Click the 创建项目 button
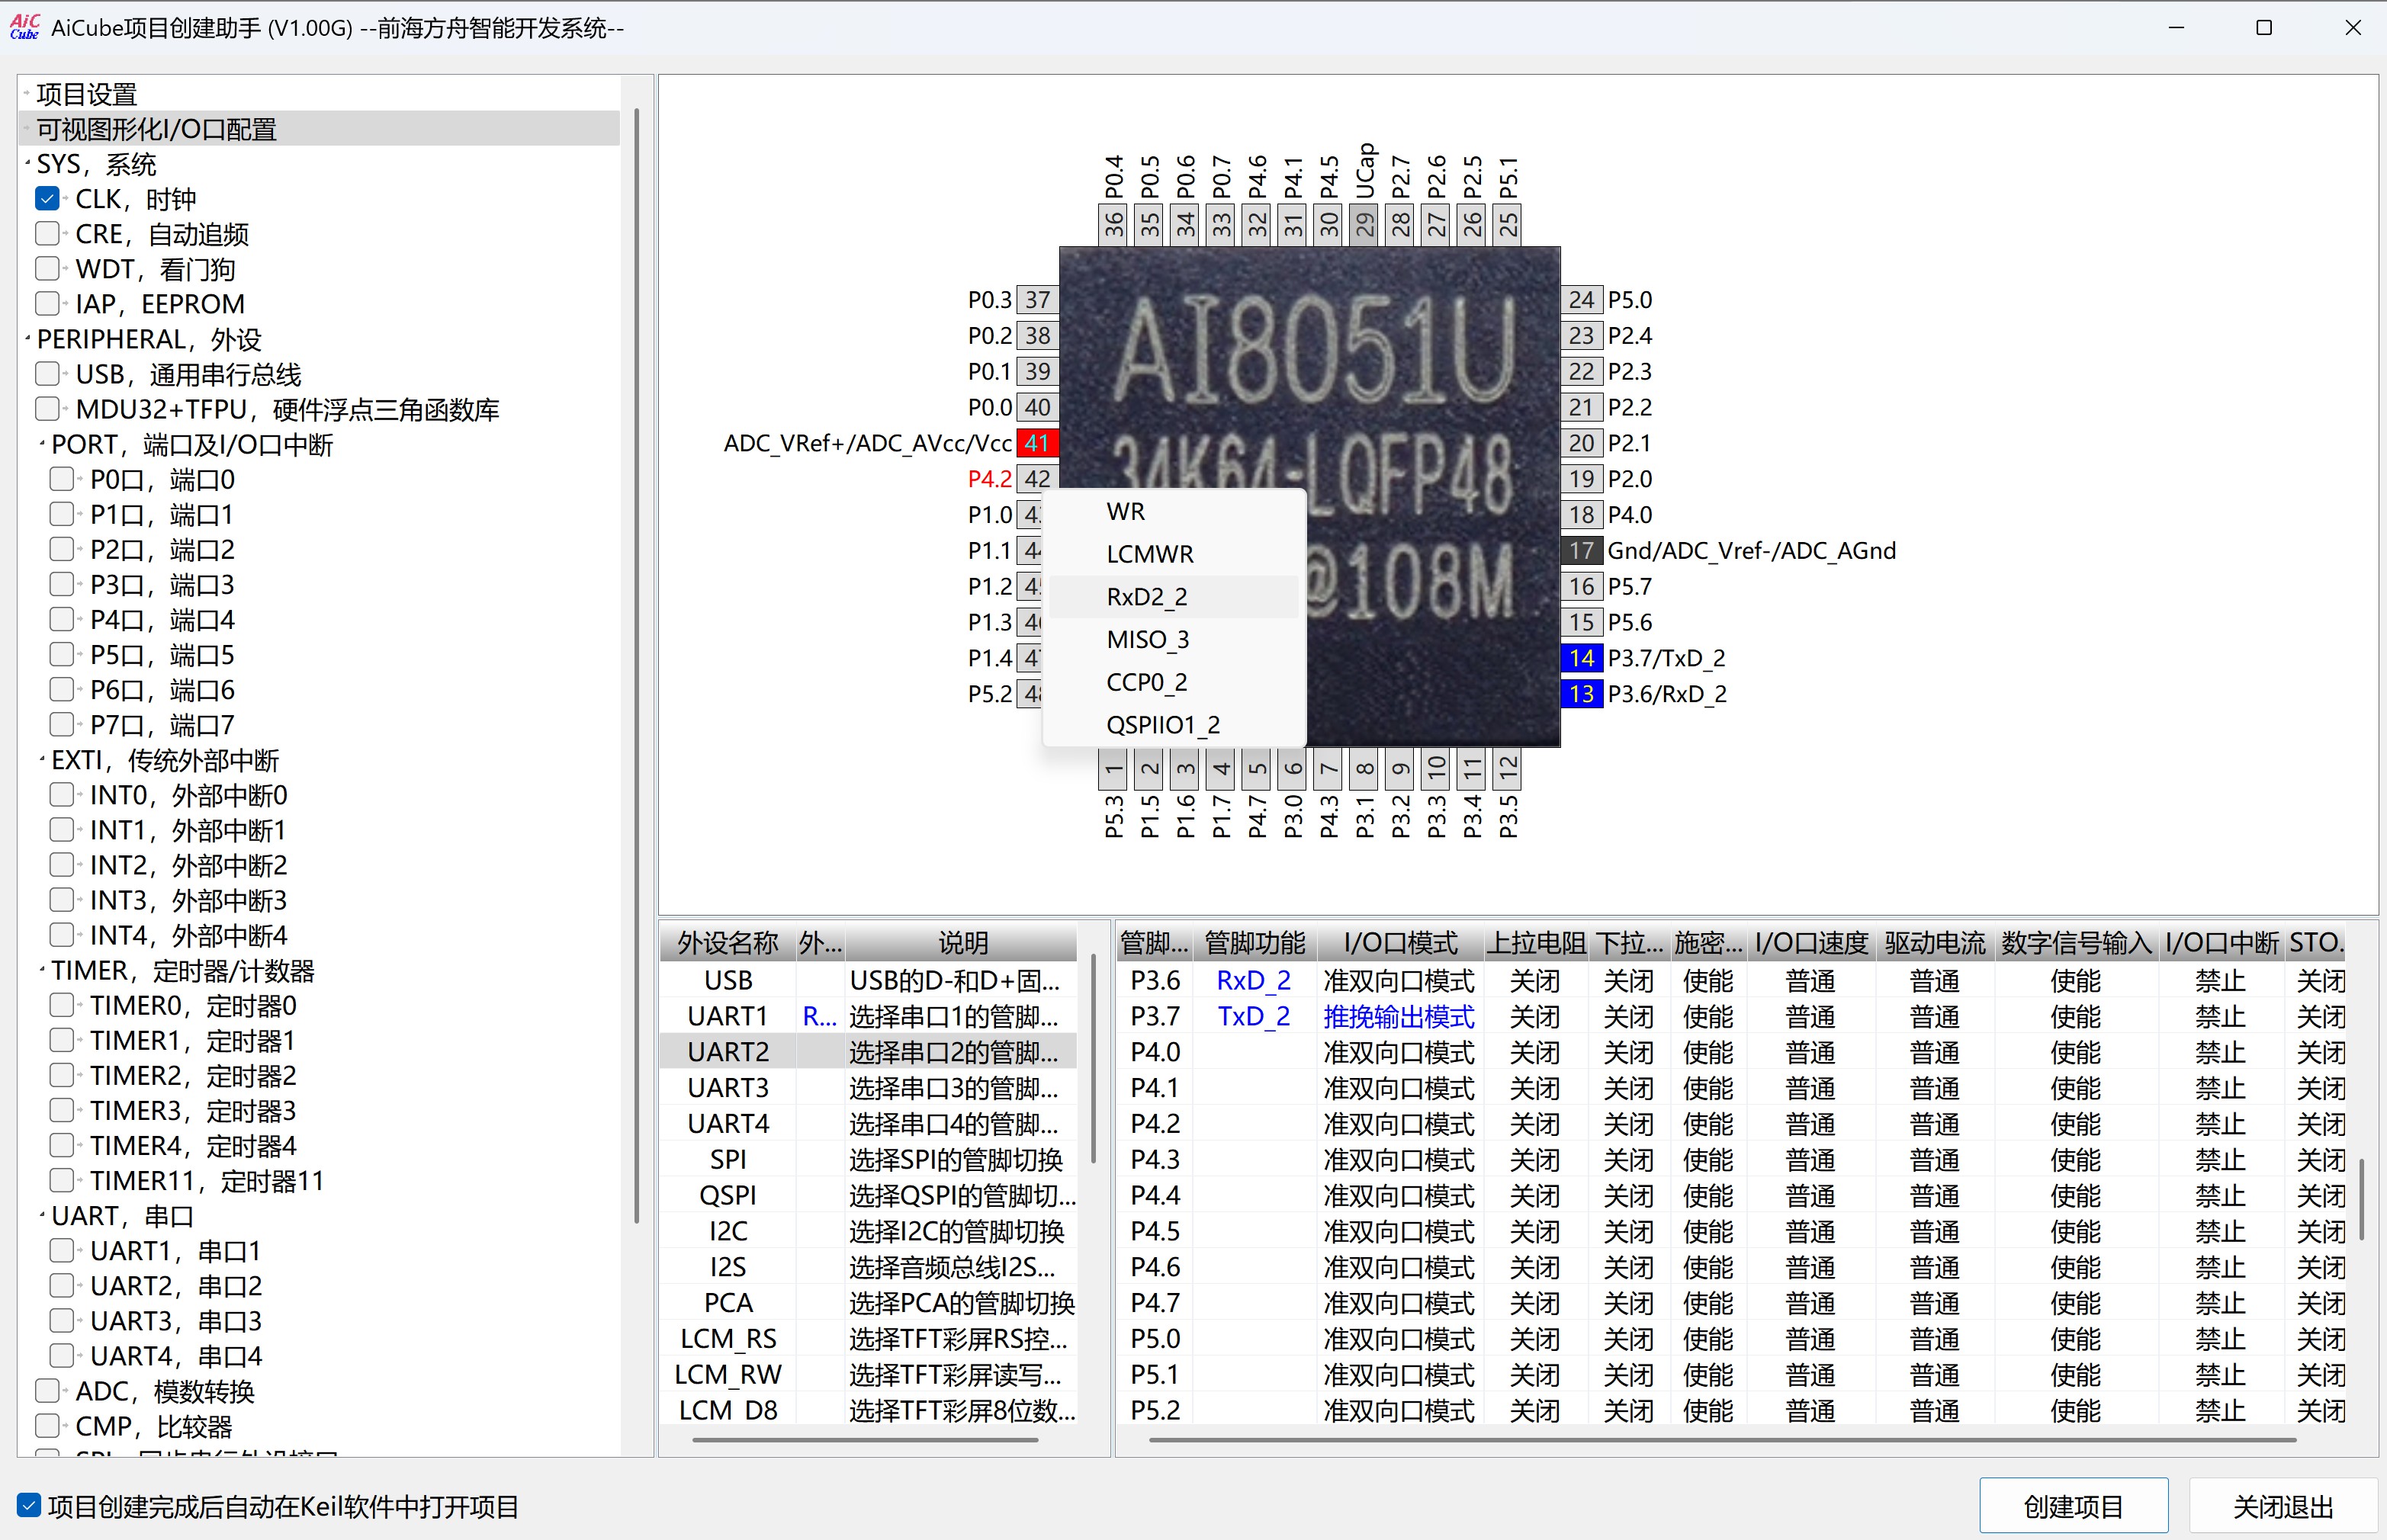 coord(2073,1506)
